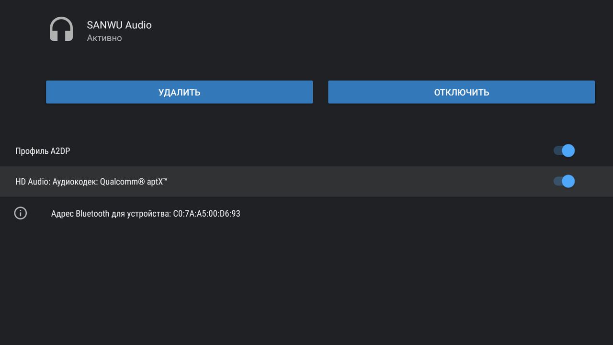Tap the ОТКЛЮЧИТЬ button
Viewport: 613px width, 345px height.
tap(461, 92)
